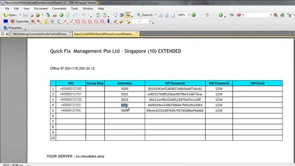Image resolution: width=295 pixels, height=166 pixels.
Task: Switch to NewCLOUDPBXUSerLtdPhoneAccountDetails tab
Action: (x=104, y=34)
